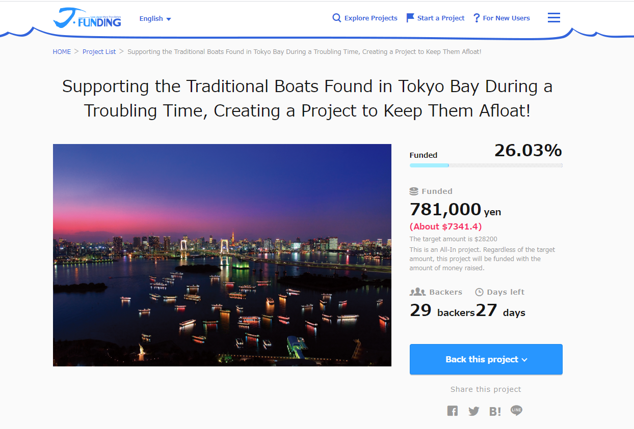
Task: Click the language dropdown arrow
Action: [169, 19]
